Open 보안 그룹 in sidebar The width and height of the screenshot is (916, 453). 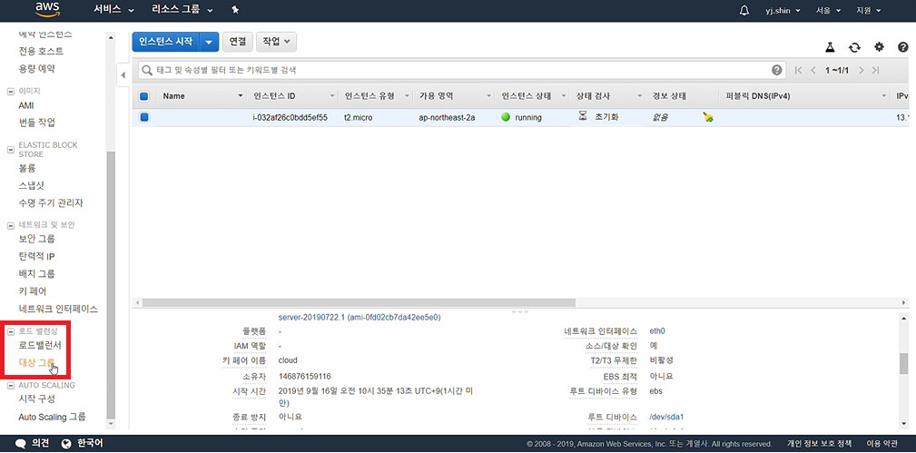point(37,239)
